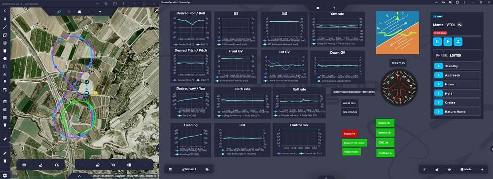Click the pause button for Manta VTOL
Screen dimensions: 493x179
[437, 41]
